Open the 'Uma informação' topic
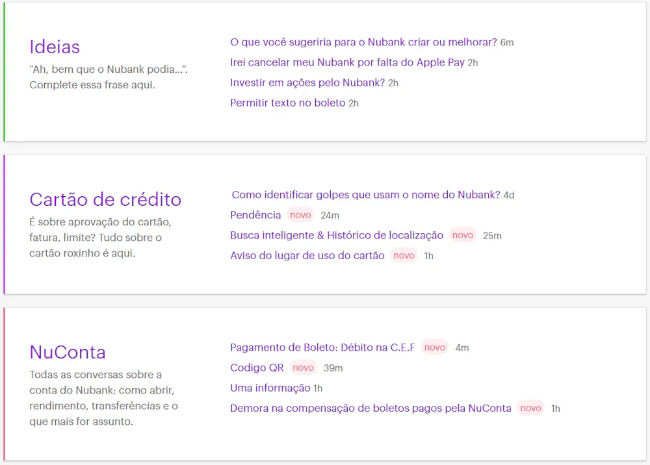 point(270,388)
